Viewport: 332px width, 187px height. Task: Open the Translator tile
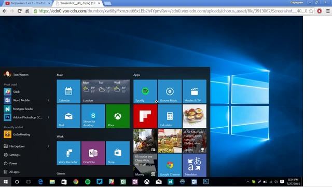195,165
